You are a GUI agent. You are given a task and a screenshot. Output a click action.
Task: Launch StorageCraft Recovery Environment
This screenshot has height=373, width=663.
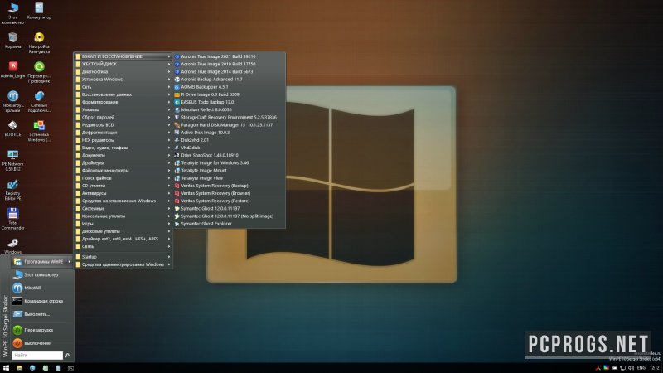229,117
